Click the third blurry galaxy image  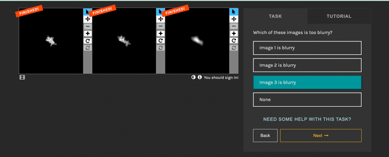(x=197, y=41)
